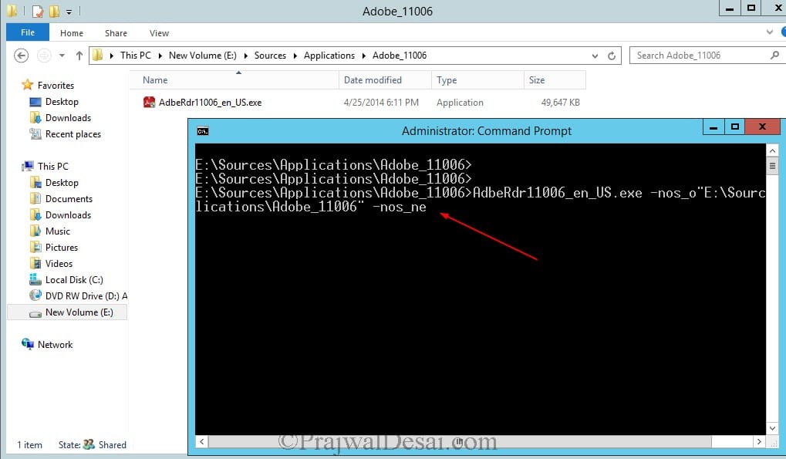This screenshot has width=786, height=459.
Task: Click the Network icon in sidebar
Action: tap(28, 344)
